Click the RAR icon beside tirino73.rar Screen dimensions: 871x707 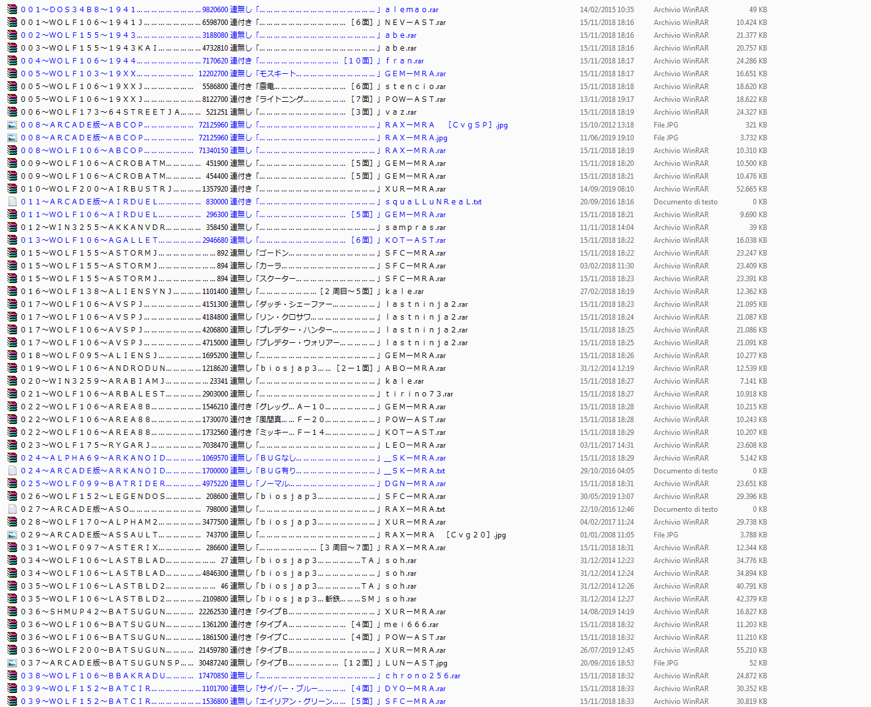coord(12,394)
